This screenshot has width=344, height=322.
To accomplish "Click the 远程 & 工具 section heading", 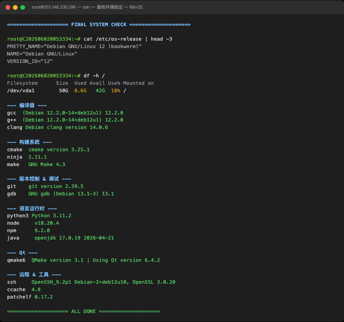I will [x=34, y=275].
